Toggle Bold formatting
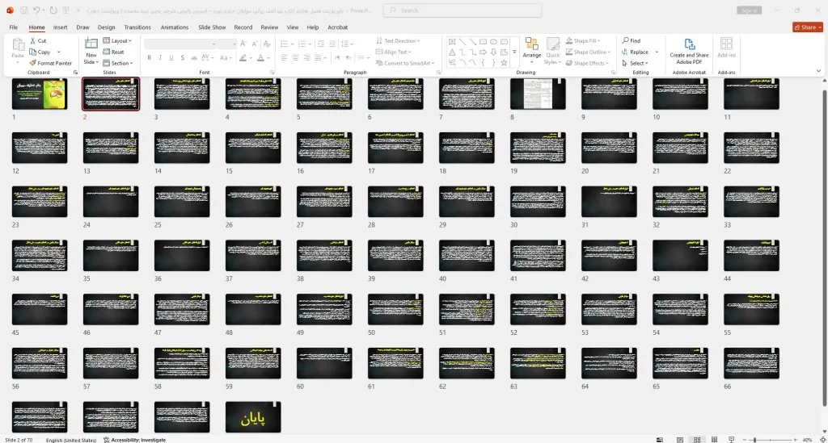 click(x=150, y=57)
